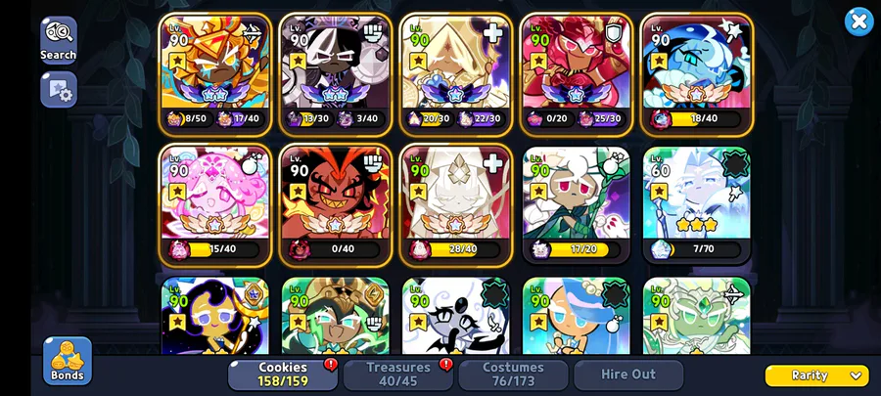Viewport: 881px width, 396px height.
Task: Toggle the gold star badge on the Lv. 60 cookie
Action: pos(660,192)
